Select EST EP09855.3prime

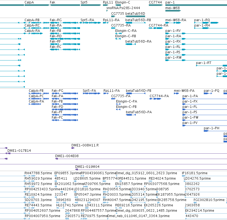click(67, 173)
